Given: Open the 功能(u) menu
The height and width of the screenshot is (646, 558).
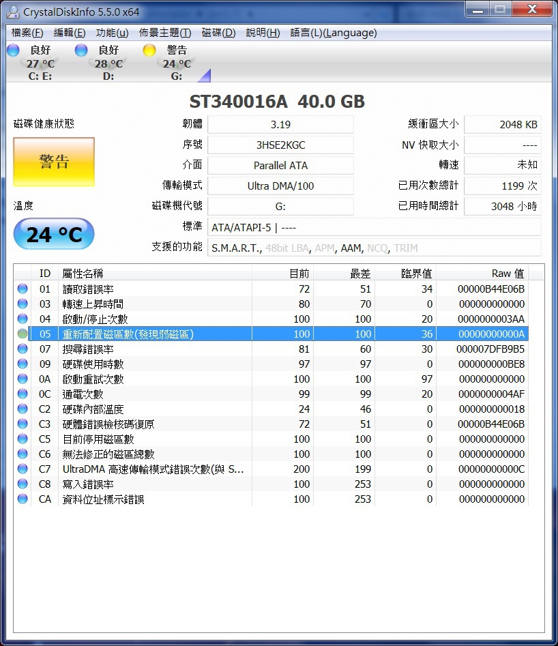Looking at the screenshot, I should [112, 33].
